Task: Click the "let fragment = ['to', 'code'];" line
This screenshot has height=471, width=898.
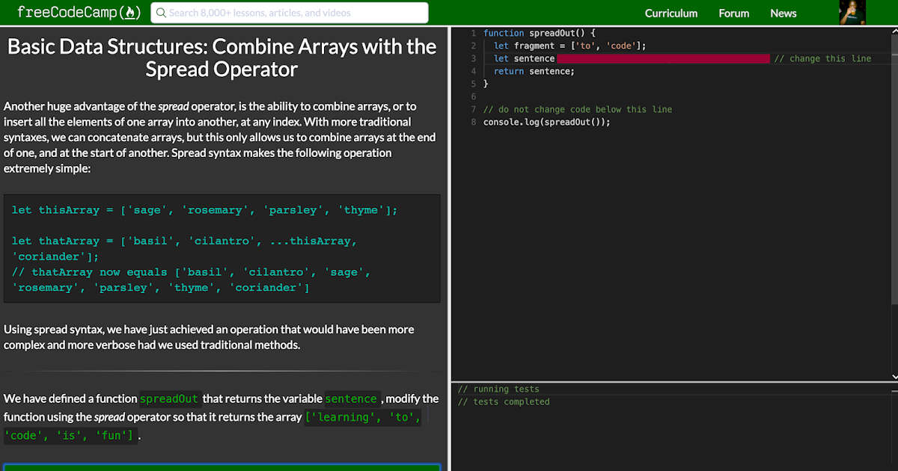Action: (569, 46)
